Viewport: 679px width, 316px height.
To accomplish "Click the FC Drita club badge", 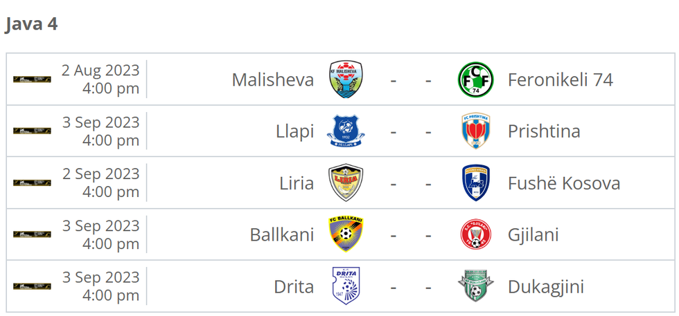I will click(x=346, y=286).
